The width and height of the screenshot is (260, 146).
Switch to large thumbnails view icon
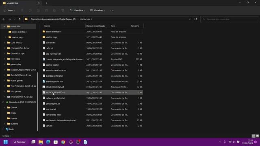[257, 136]
